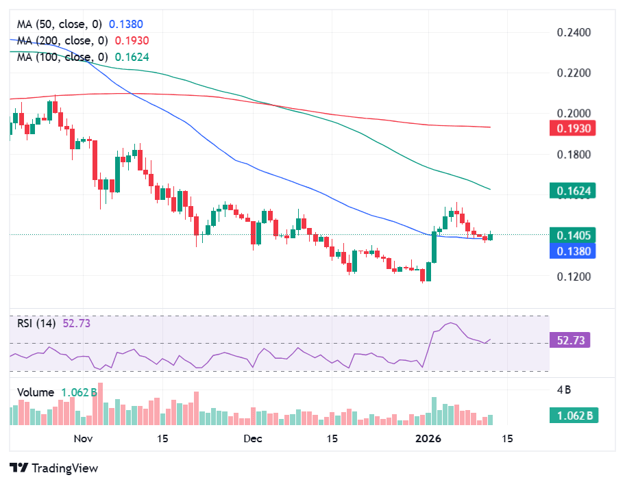Click the 0.1200 price scale label
This screenshot has height=484, width=625.
tap(574, 277)
